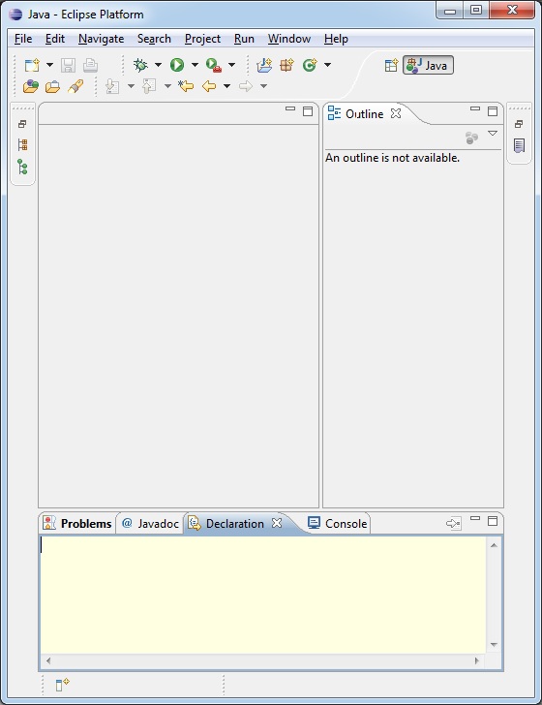Open the Navigate menu
The height and width of the screenshot is (705, 542).
pos(101,39)
